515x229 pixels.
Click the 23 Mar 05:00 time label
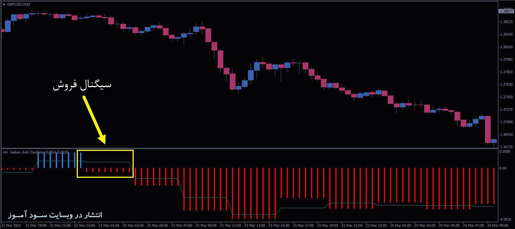158,225
